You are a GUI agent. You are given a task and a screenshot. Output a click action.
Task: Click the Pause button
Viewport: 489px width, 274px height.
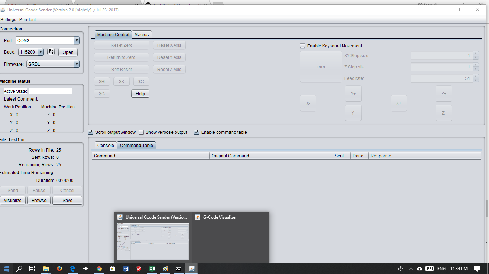(39, 190)
